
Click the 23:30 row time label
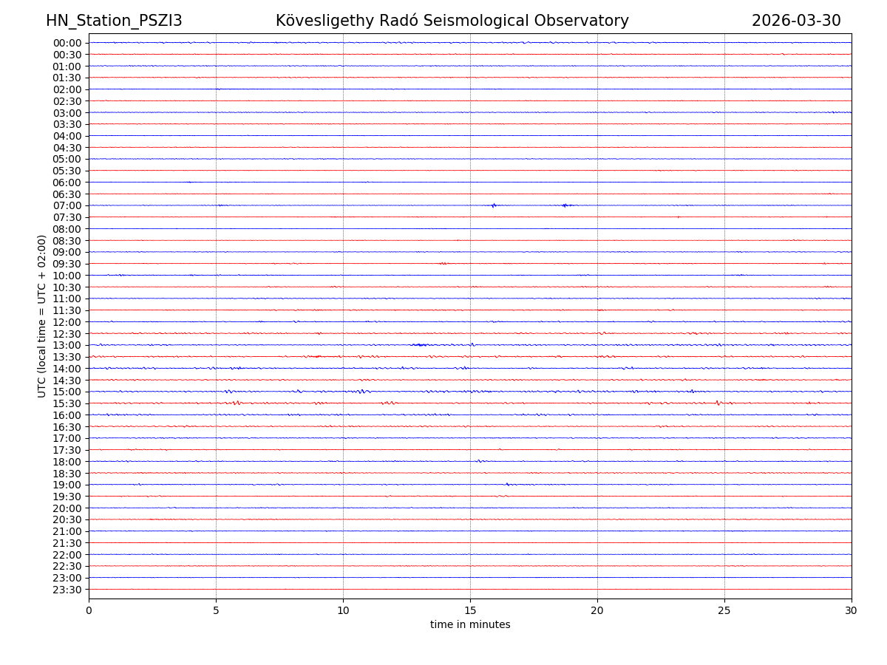click(x=67, y=590)
